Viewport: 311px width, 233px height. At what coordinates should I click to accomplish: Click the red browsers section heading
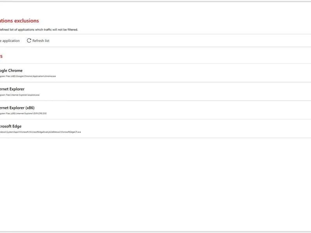(1, 56)
